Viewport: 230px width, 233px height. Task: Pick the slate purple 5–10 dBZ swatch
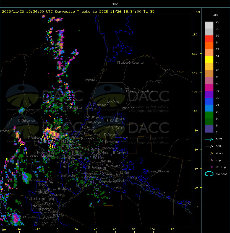point(209,129)
